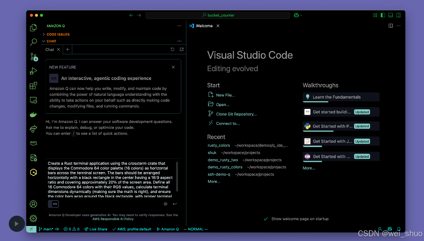Image resolution: width=424 pixels, height=241 pixels.
Task: Click Clone Git Repository...
Action: tap(232, 114)
